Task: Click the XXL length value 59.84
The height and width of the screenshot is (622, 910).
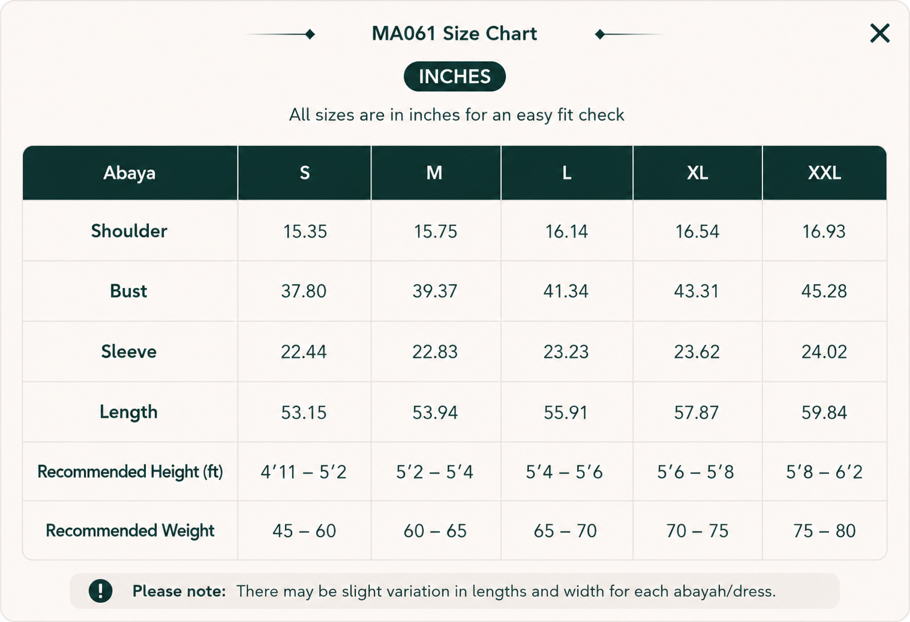Action: coord(824,413)
